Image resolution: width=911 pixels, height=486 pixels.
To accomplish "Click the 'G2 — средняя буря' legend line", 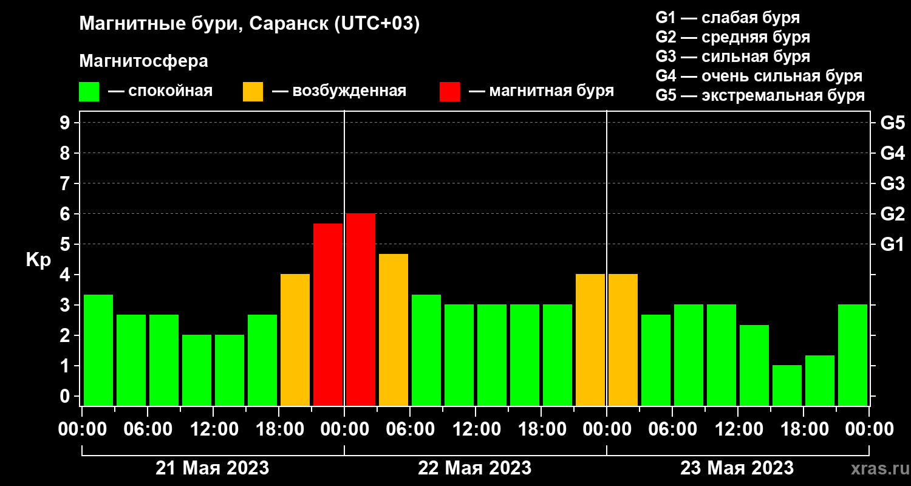I will tap(733, 37).
